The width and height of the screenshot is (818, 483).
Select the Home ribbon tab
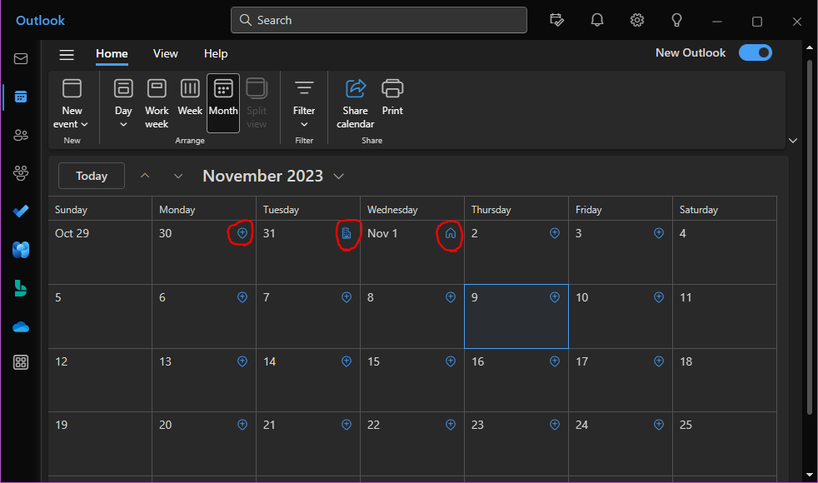pyautogui.click(x=112, y=54)
